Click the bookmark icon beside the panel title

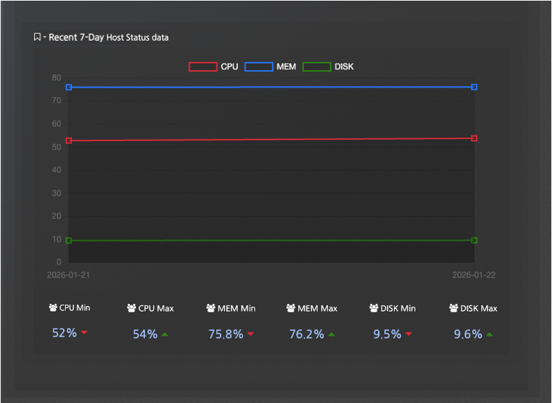(x=37, y=37)
